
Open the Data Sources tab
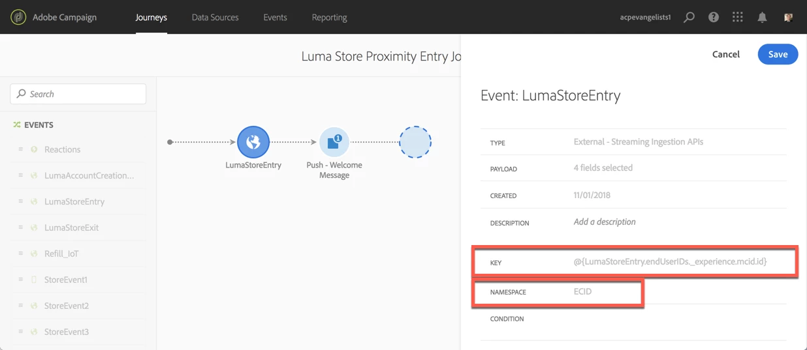[x=215, y=18]
